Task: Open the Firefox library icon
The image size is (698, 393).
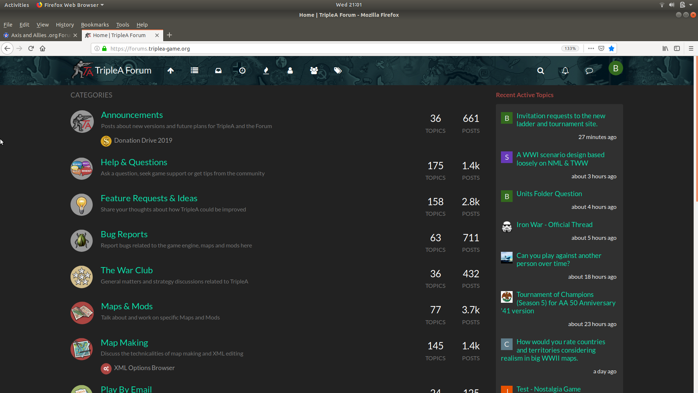Action: pos(665,48)
